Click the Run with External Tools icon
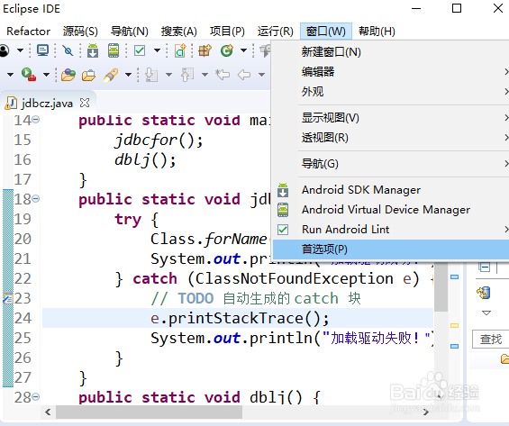The image size is (509, 426). [29, 75]
